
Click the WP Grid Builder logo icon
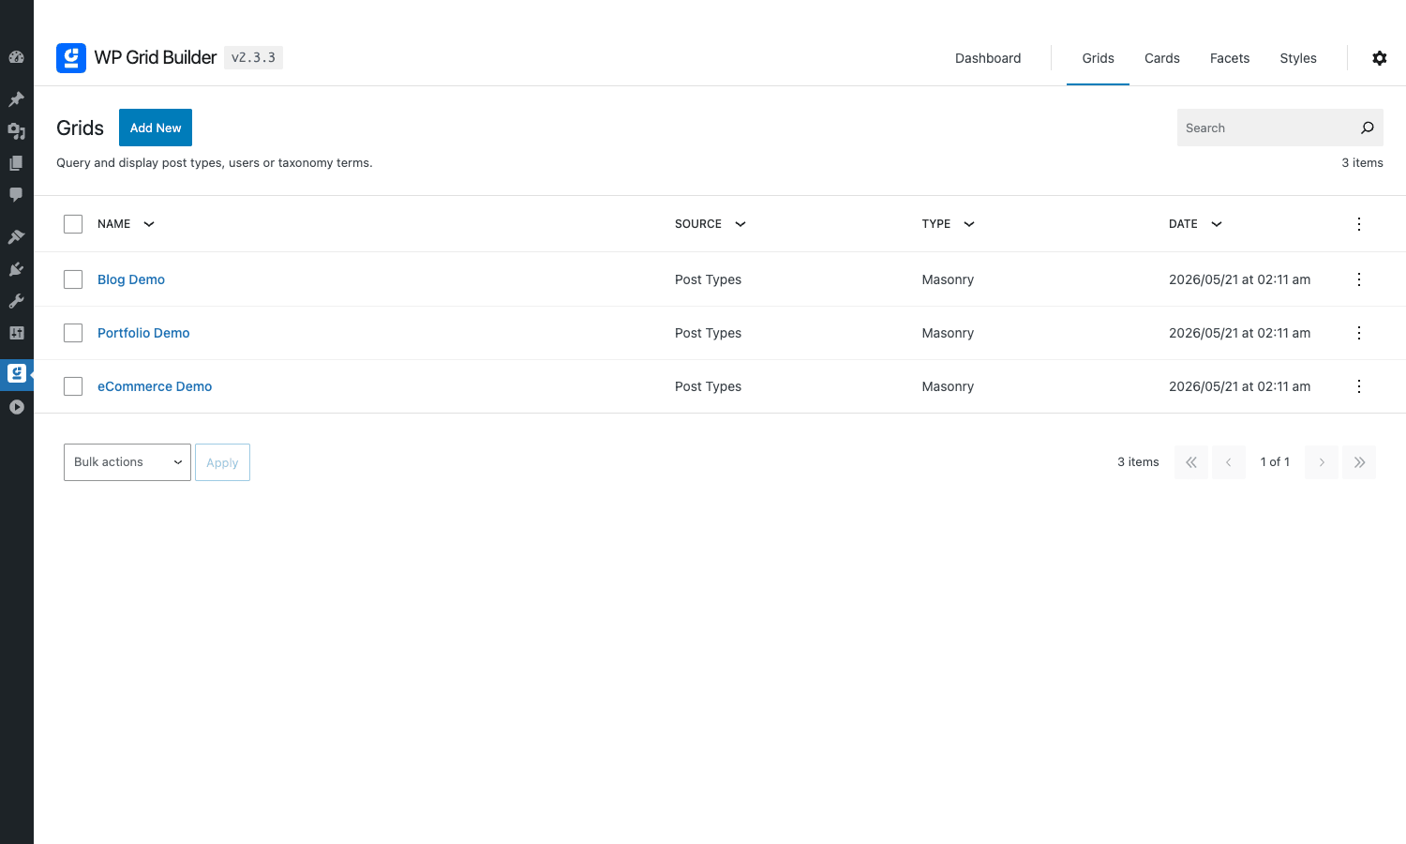point(71,58)
